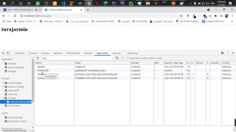View site information icon in address bar
This screenshot has width=236, height=132.
click(x=22, y=16)
